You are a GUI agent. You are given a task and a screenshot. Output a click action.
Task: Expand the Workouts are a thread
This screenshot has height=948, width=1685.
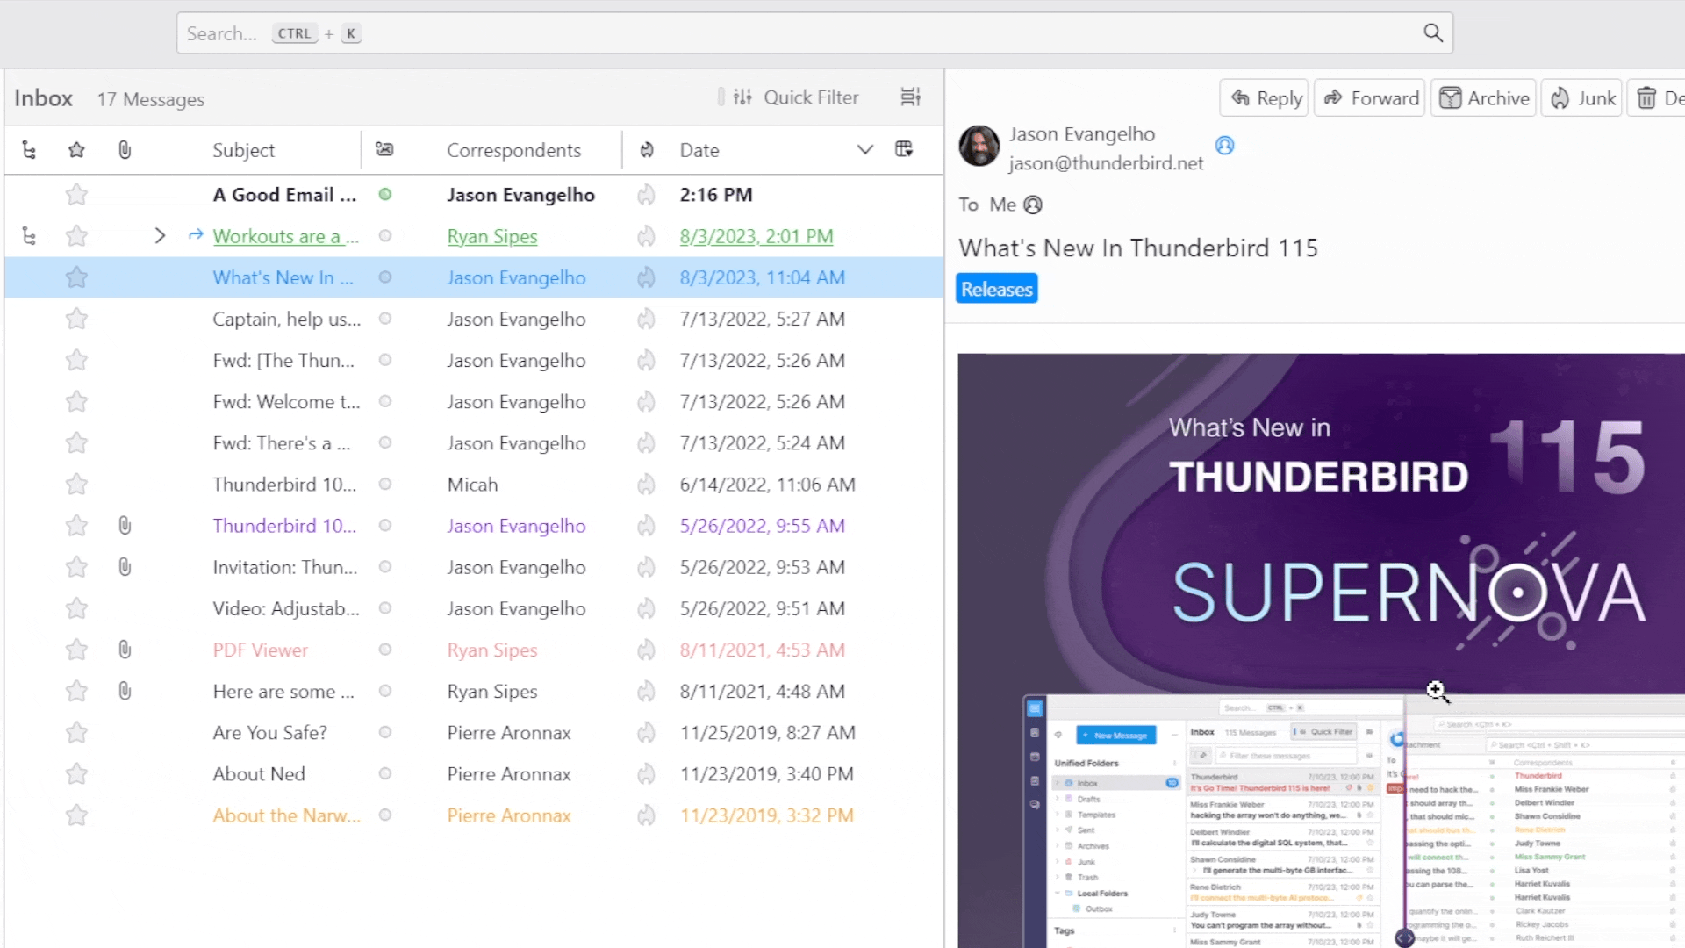(160, 236)
